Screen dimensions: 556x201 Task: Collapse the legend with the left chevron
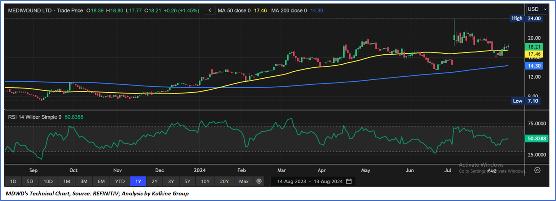(210, 11)
